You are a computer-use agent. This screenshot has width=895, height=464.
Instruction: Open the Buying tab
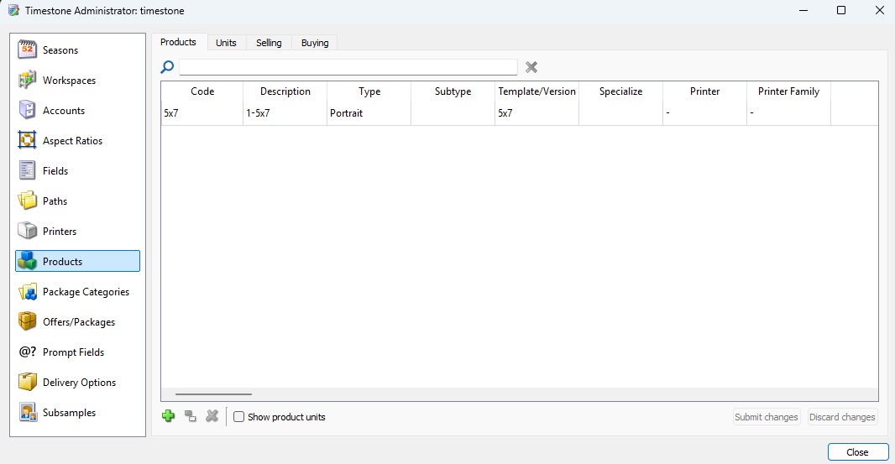click(x=315, y=43)
